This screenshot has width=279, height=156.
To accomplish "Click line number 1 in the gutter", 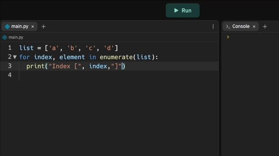I will (x=10, y=48).
